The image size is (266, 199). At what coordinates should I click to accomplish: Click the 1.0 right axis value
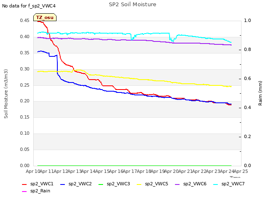pyautogui.click(x=247, y=20)
